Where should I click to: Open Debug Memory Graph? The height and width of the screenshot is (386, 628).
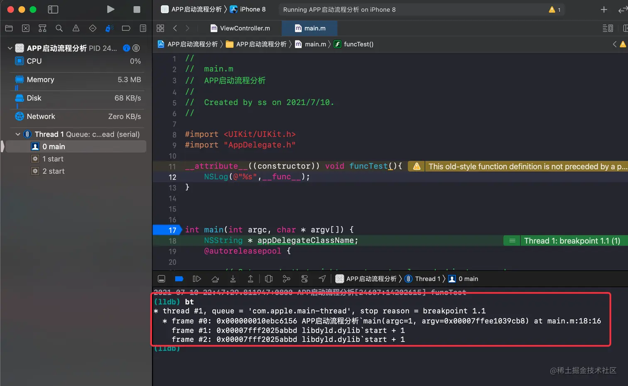[x=286, y=279]
